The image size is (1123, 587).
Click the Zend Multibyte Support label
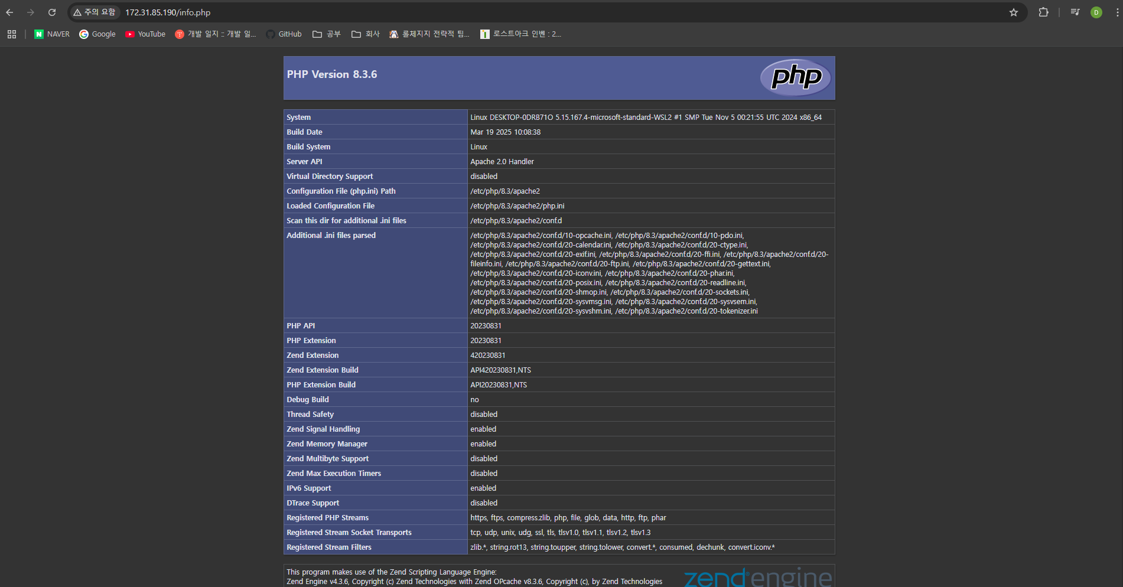[327, 459]
